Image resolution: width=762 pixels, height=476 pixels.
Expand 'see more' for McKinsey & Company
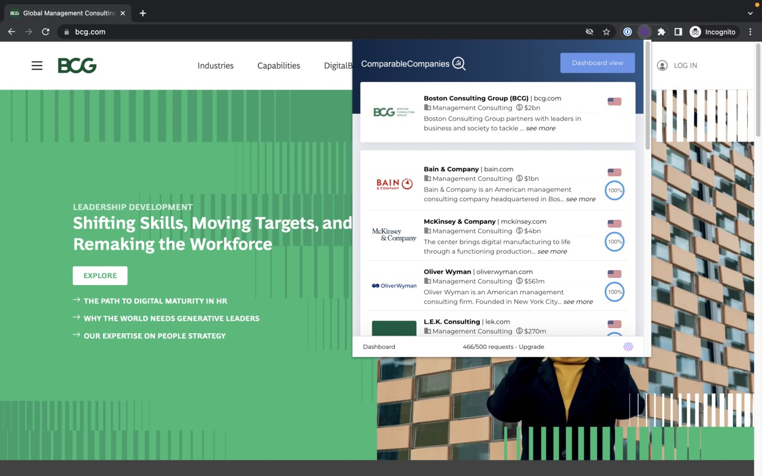pos(552,252)
